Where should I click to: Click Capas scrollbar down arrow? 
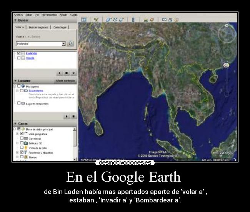[x=75, y=159]
